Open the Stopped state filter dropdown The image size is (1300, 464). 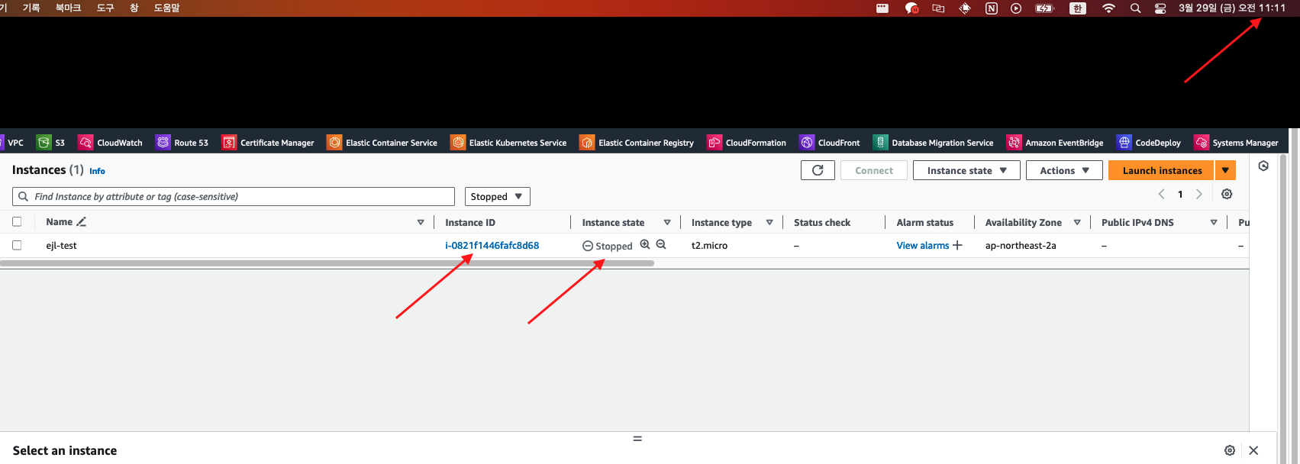497,197
